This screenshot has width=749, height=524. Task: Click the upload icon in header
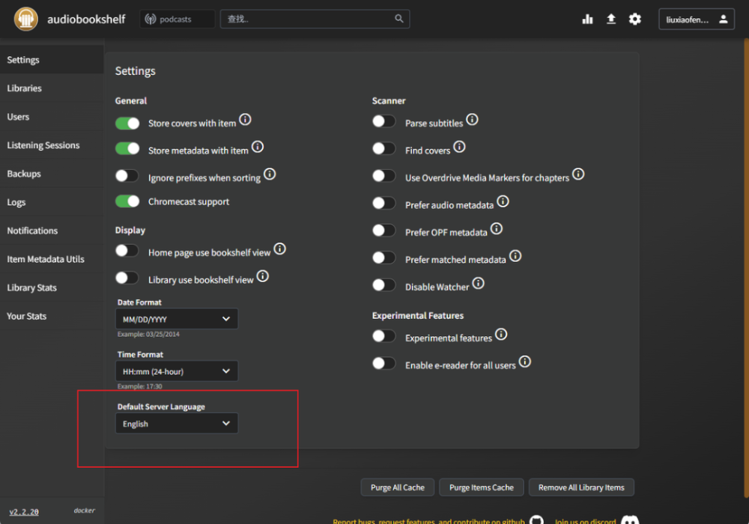tap(611, 19)
